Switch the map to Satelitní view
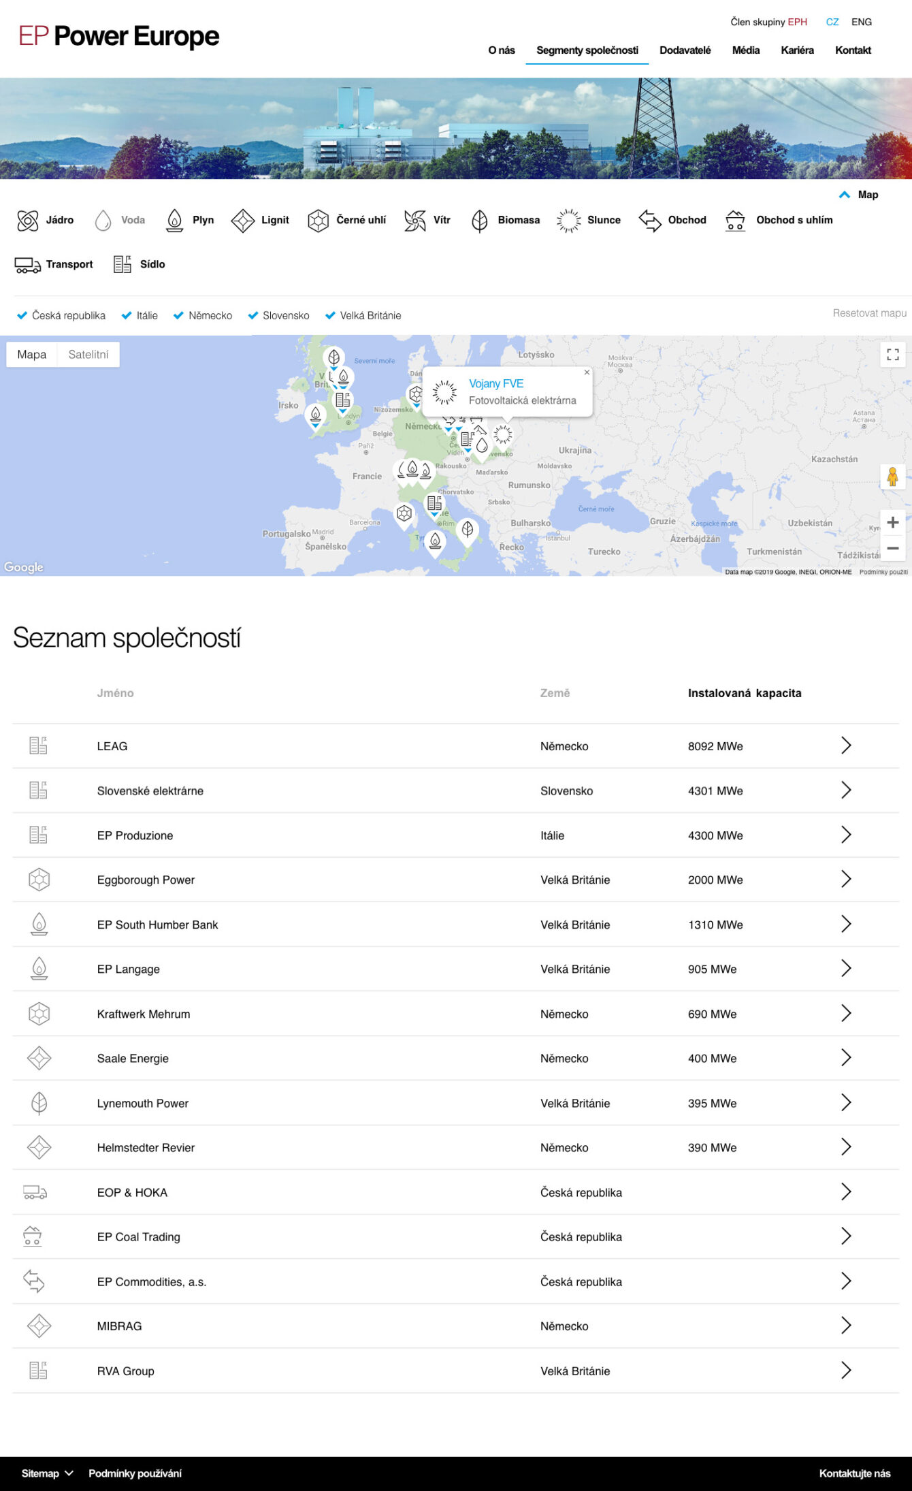912x1491 pixels. tap(88, 354)
